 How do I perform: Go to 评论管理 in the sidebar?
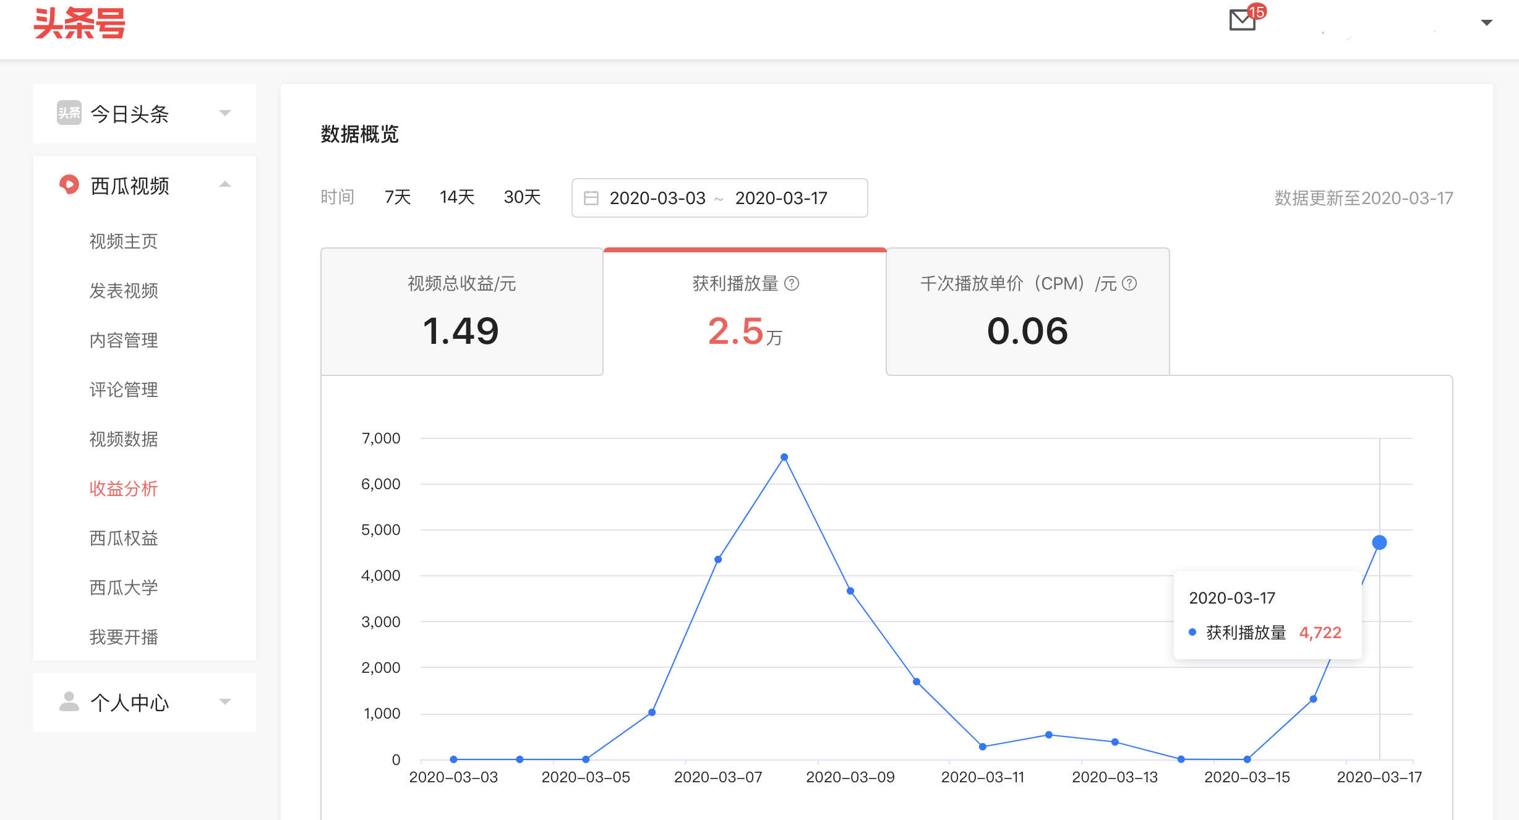[x=124, y=390]
